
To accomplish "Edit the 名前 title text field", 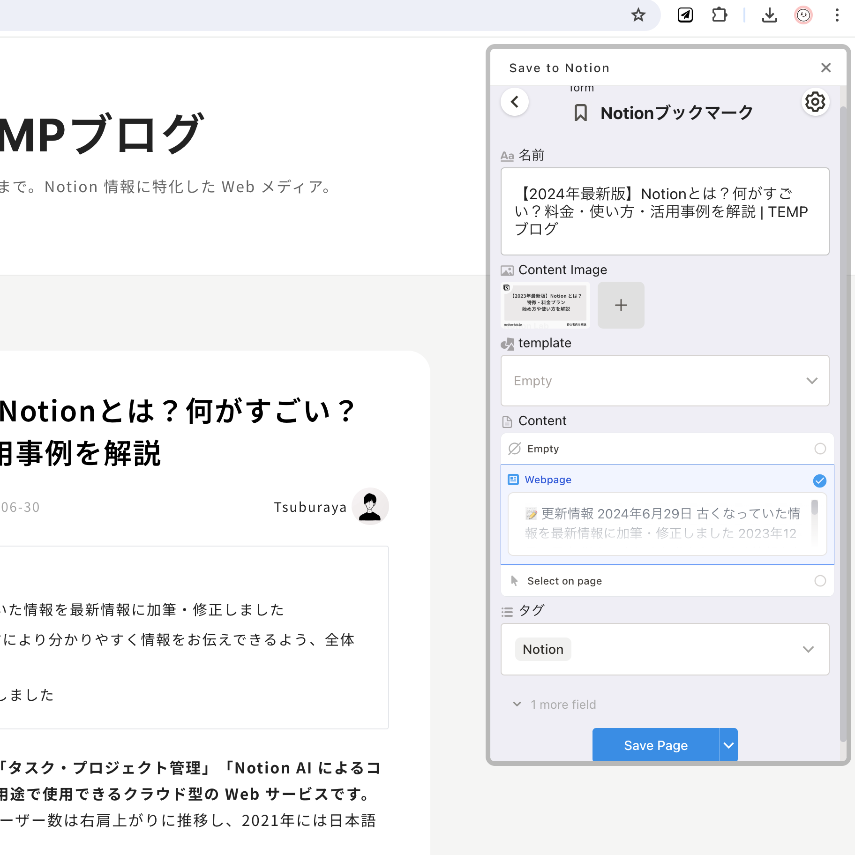I will click(665, 211).
